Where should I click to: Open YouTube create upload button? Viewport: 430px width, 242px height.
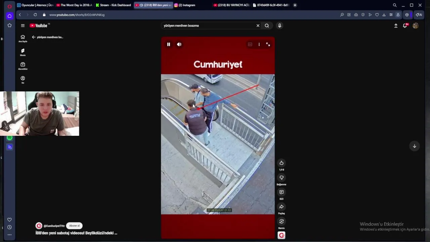[396, 26]
